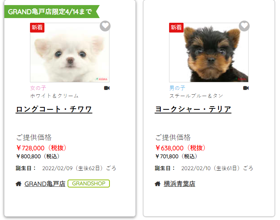Viewport: 280px width, 220px height.
Task: View the Yorkshire Terrier puppy photo
Action: pyautogui.click(x=209, y=52)
